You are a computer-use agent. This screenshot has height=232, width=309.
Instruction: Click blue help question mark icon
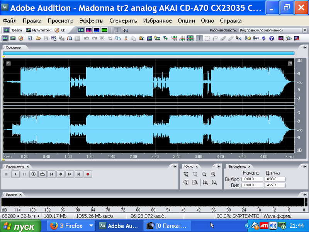[272, 38]
